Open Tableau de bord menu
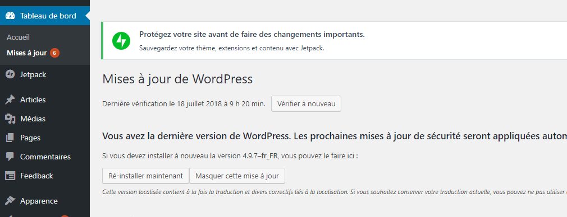 (45, 16)
